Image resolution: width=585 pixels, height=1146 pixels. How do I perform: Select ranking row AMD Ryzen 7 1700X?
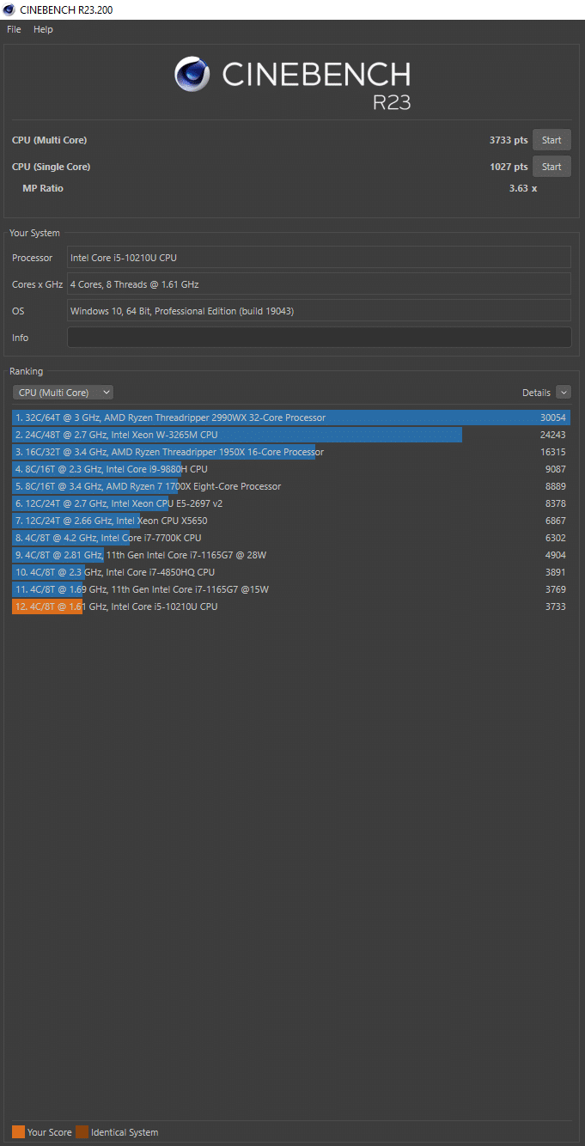[291, 486]
